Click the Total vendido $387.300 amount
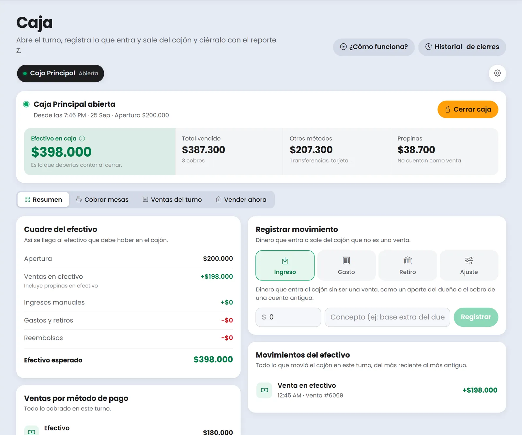522x435 pixels. (x=204, y=150)
